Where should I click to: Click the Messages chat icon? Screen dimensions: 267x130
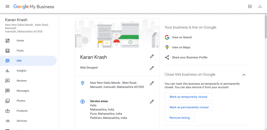8,91
